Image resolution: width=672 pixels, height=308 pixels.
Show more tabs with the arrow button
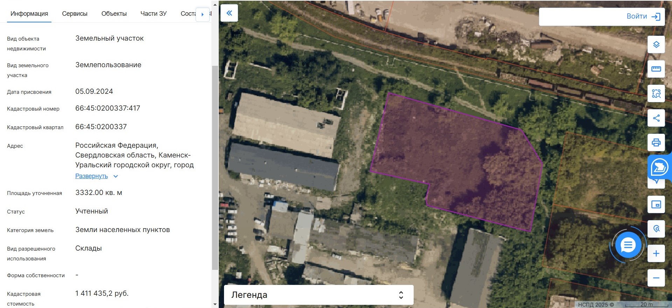pyautogui.click(x=202, y=14)
